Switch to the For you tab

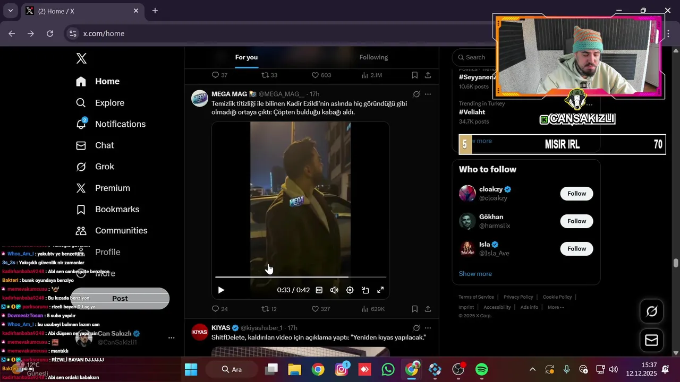coord(246,57)
